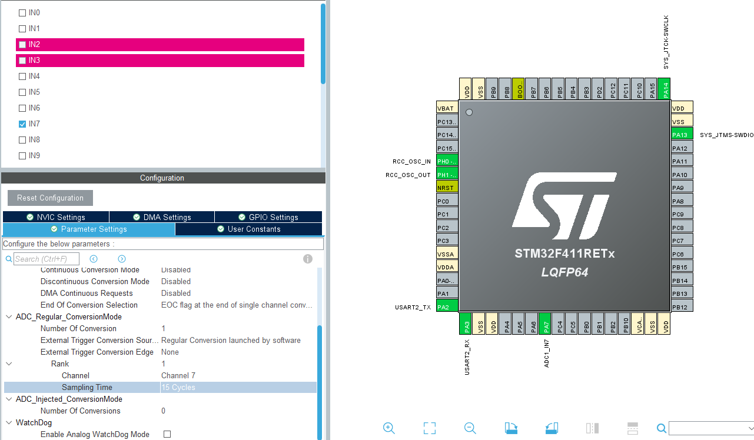Screen dimensions: 754x440
Task: Select Discontinuous Conversion Mode row
Action: click(x=160, y=281)
